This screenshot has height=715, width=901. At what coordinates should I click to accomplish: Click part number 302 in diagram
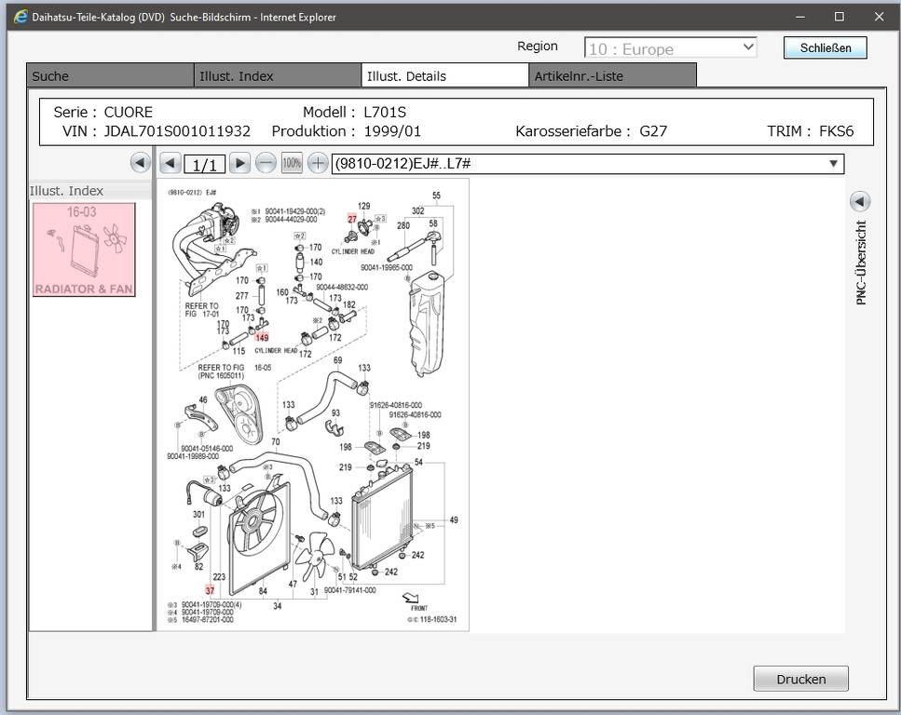pyautogui.click(x=417, y=210)
